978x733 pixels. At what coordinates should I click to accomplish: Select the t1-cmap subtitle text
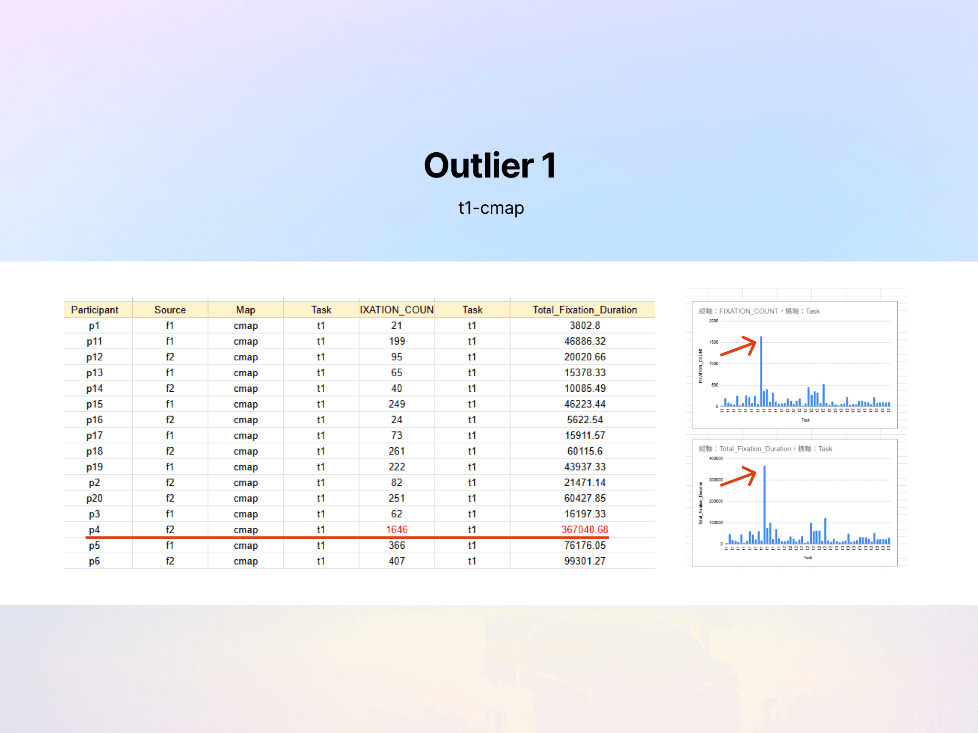tap(491, 208)
